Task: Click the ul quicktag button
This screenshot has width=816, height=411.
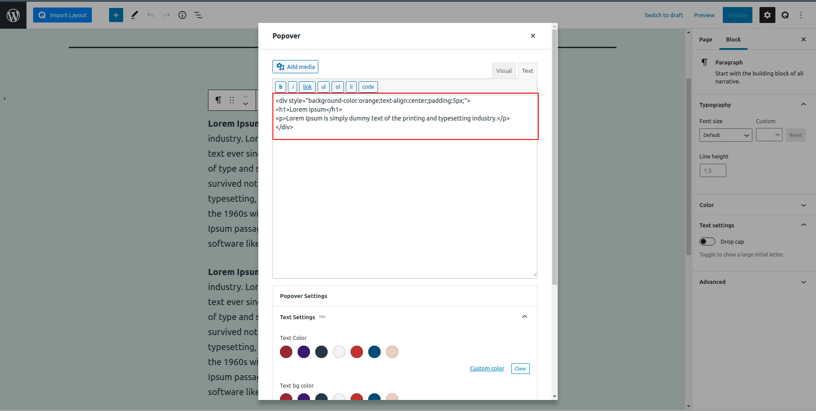Action: click(324, 87)
